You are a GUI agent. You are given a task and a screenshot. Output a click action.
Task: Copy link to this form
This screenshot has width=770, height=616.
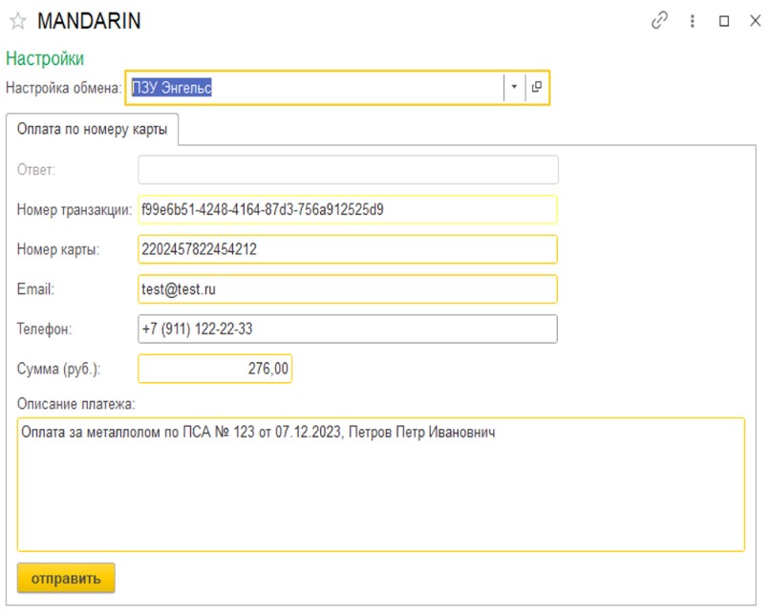click(659, 21)
